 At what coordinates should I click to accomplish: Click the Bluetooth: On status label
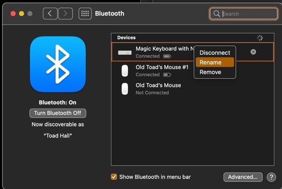[58, 102]
